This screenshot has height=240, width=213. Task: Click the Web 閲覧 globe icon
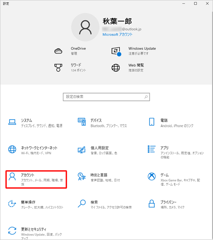coord(116,68)
